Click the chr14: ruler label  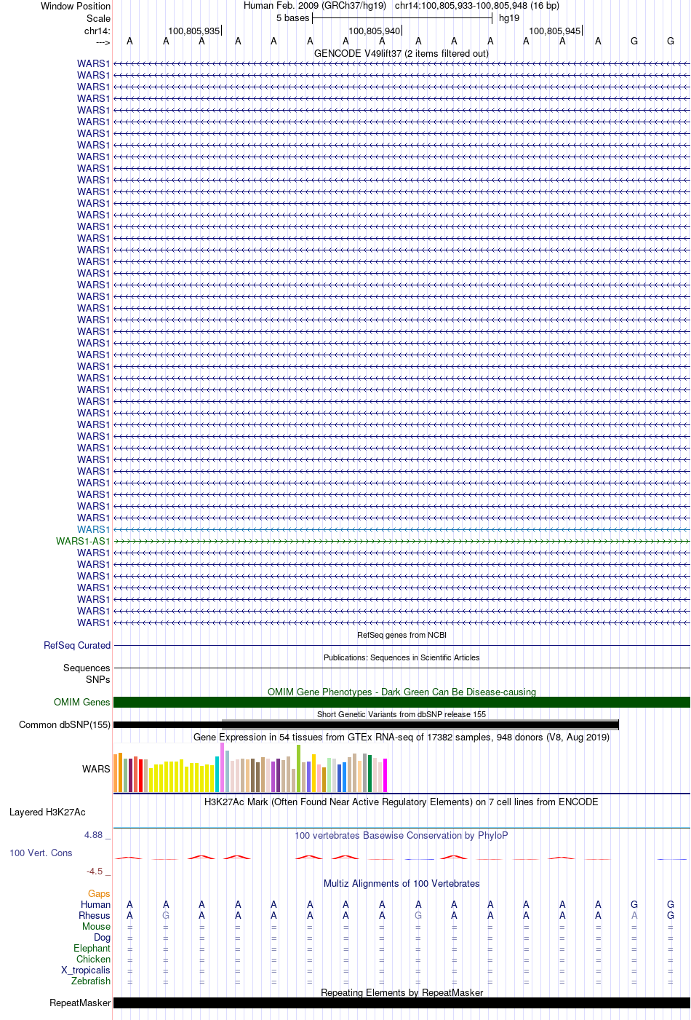pos(97,31)
